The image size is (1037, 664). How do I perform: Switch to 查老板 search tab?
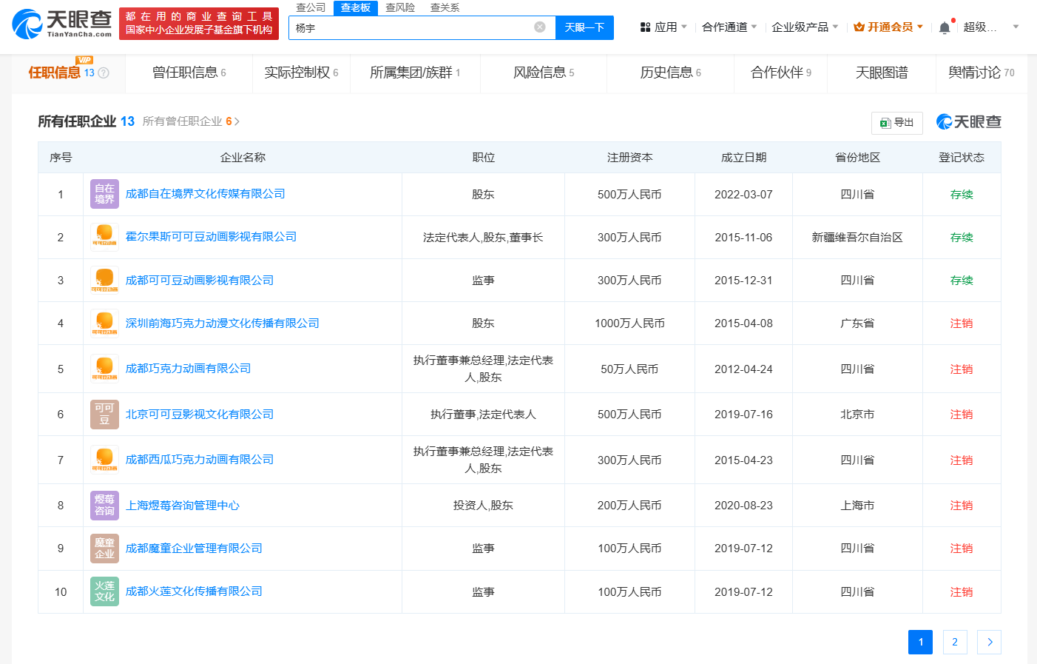(x=356, y=7)
